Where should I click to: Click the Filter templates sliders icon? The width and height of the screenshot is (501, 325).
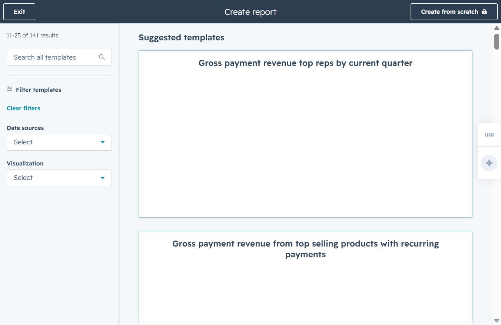(10, 89)
